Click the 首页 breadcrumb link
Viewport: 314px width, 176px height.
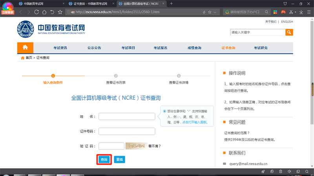pos(29,57)
